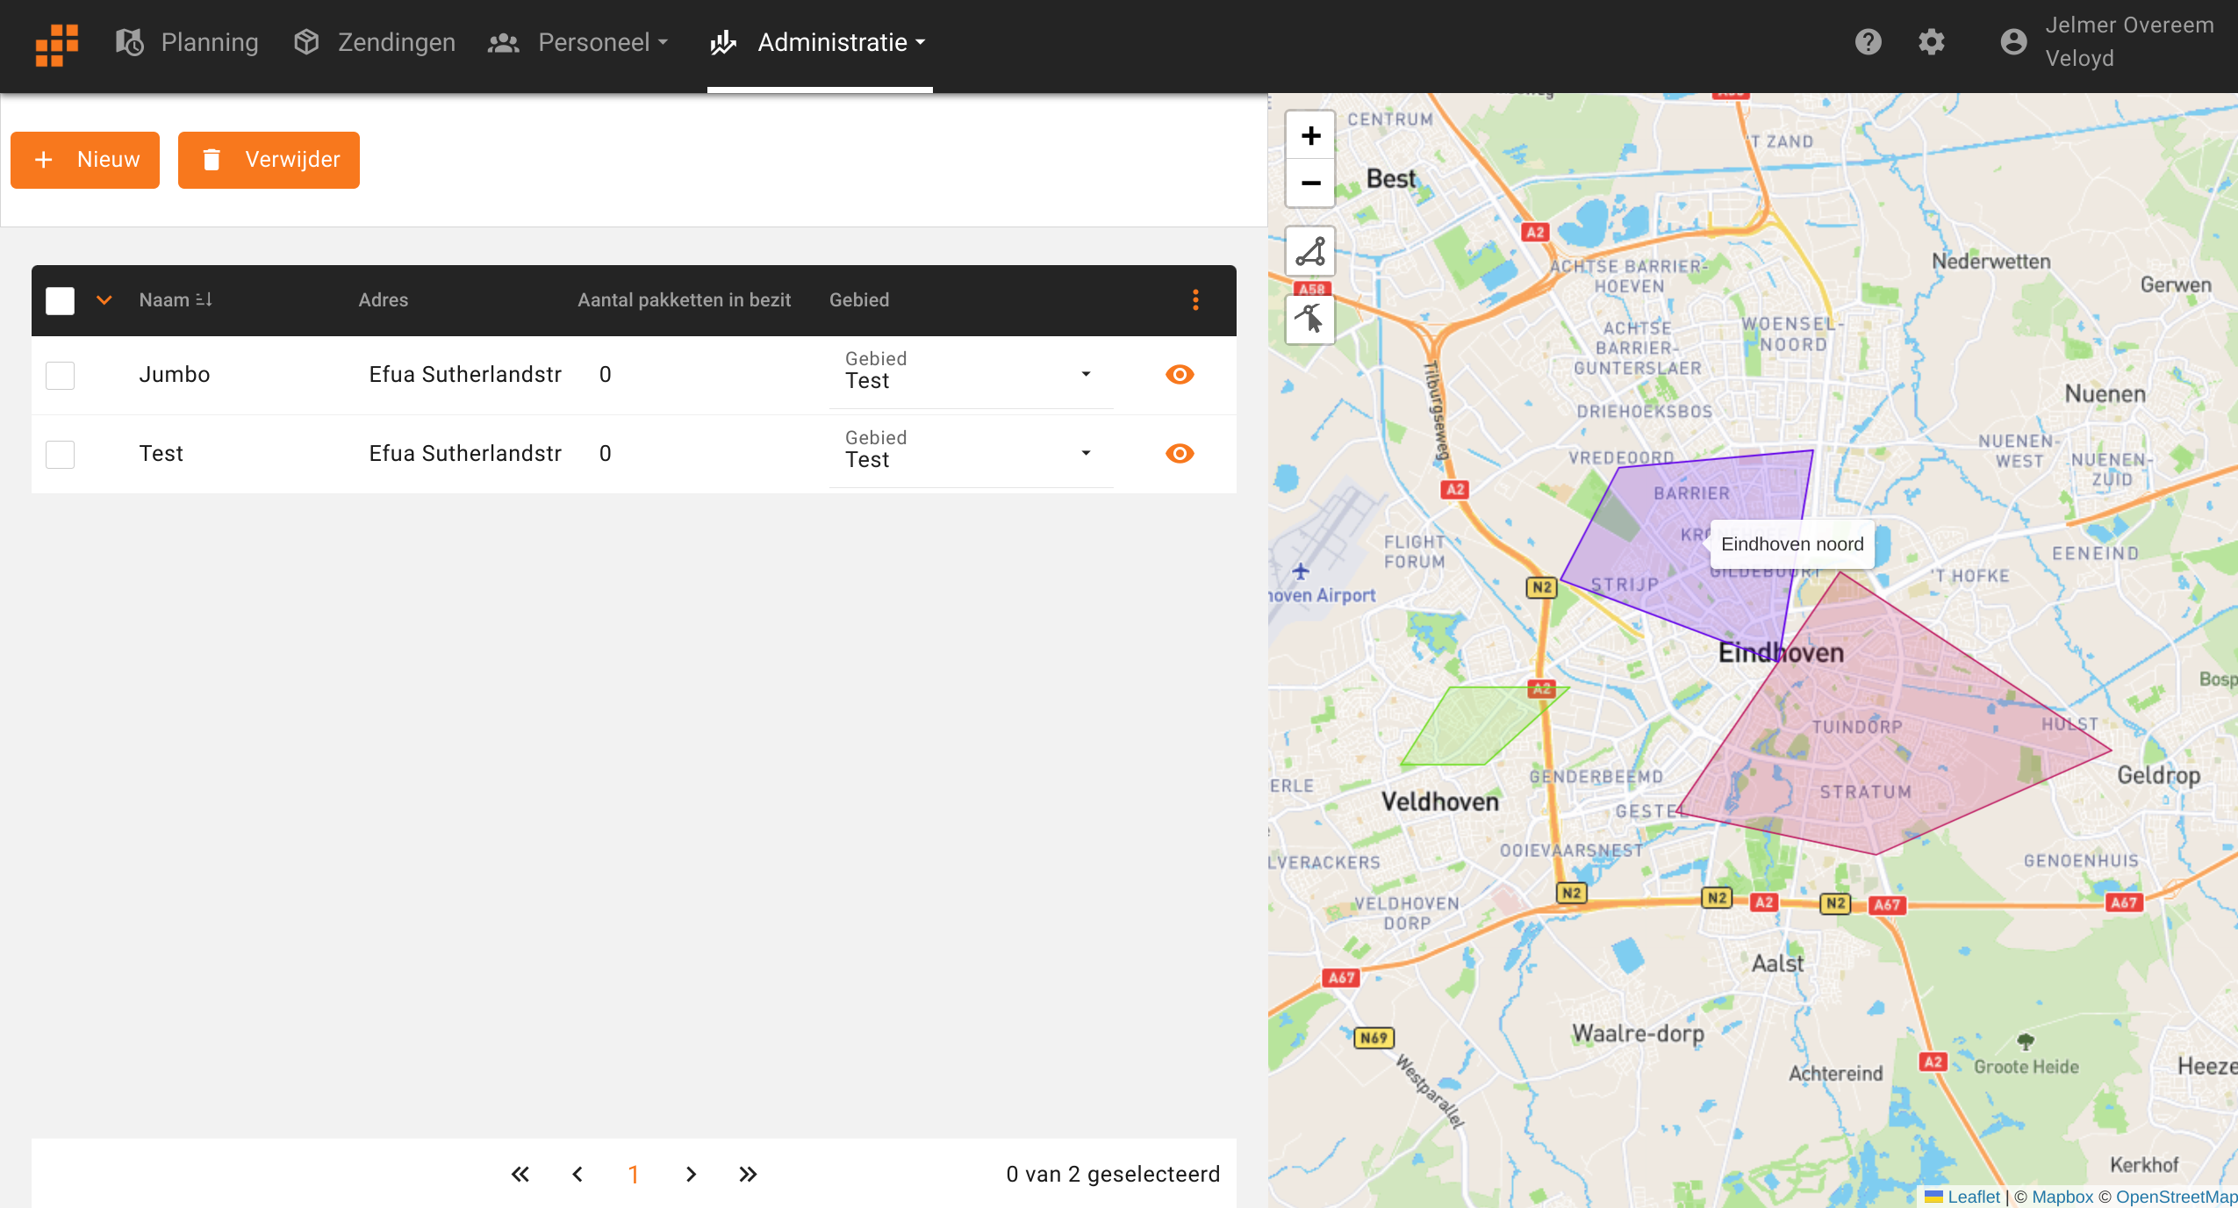Image resolution: width=2238 pixels, height=1208 pixels.
Task: Click the map zoom out button
Action: coord(1310,183)
